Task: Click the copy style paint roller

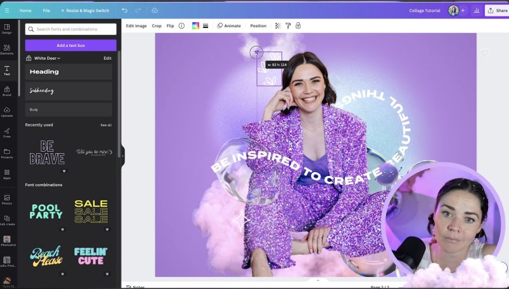Action: click(288, 25)
